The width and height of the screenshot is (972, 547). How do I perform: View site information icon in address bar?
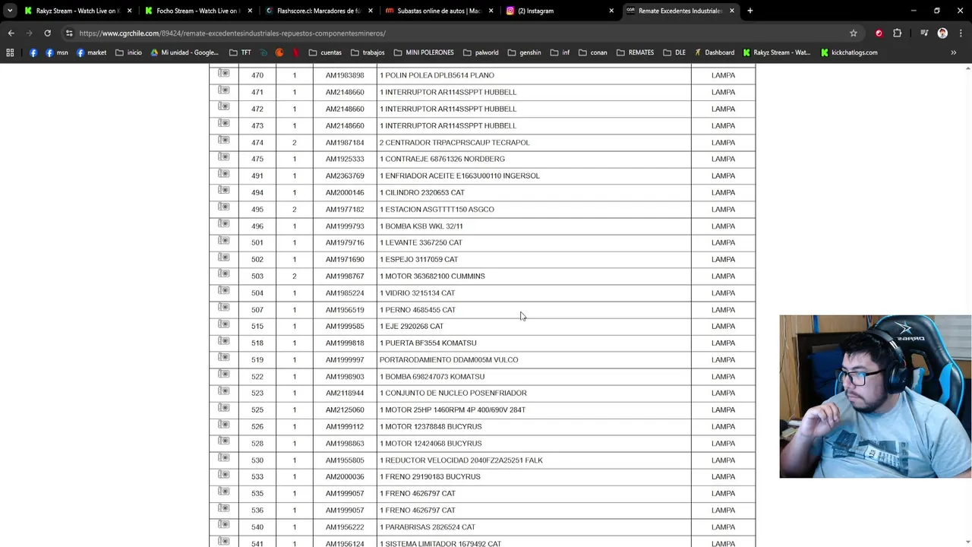(x=69, y=33)
